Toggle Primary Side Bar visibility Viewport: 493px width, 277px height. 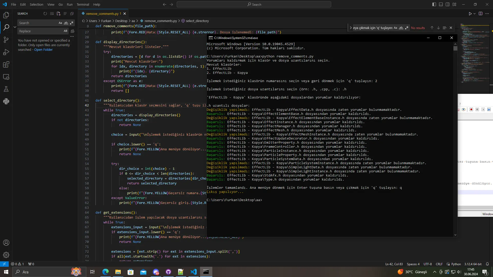click(434, 4)
